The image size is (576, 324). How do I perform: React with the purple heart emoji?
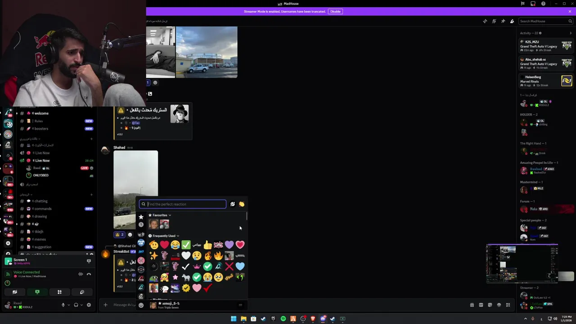pos(229,245)
